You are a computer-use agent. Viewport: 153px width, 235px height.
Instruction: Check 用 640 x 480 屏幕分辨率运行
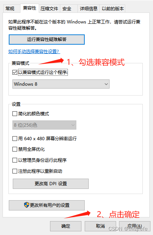[x=15, y=138]
